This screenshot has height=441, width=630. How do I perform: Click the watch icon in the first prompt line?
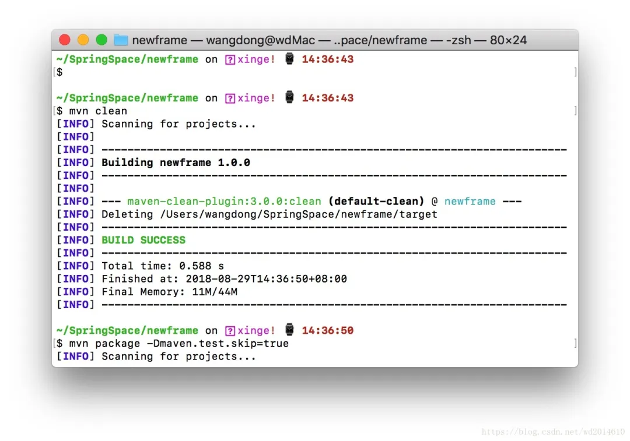click(289, 59)
